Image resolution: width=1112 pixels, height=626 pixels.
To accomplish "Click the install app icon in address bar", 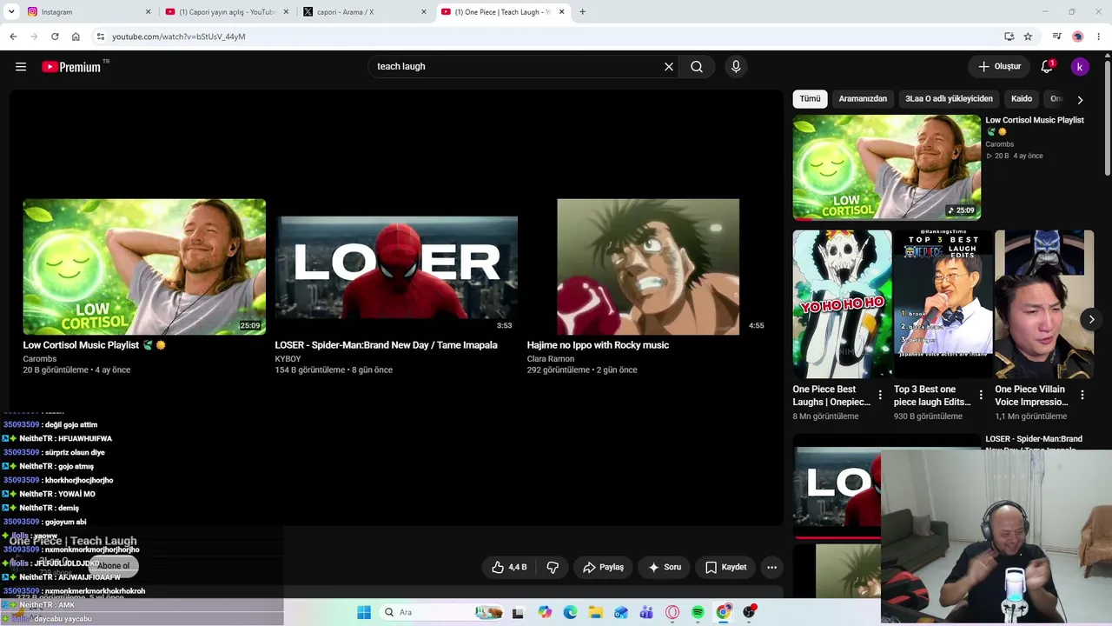I will [x=1009, y=37].
